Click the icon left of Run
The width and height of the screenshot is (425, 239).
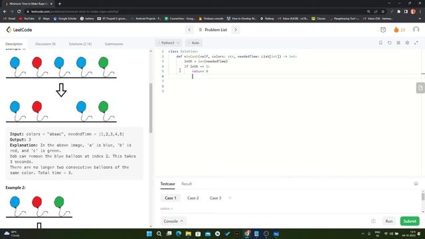[x=373, y=221]
